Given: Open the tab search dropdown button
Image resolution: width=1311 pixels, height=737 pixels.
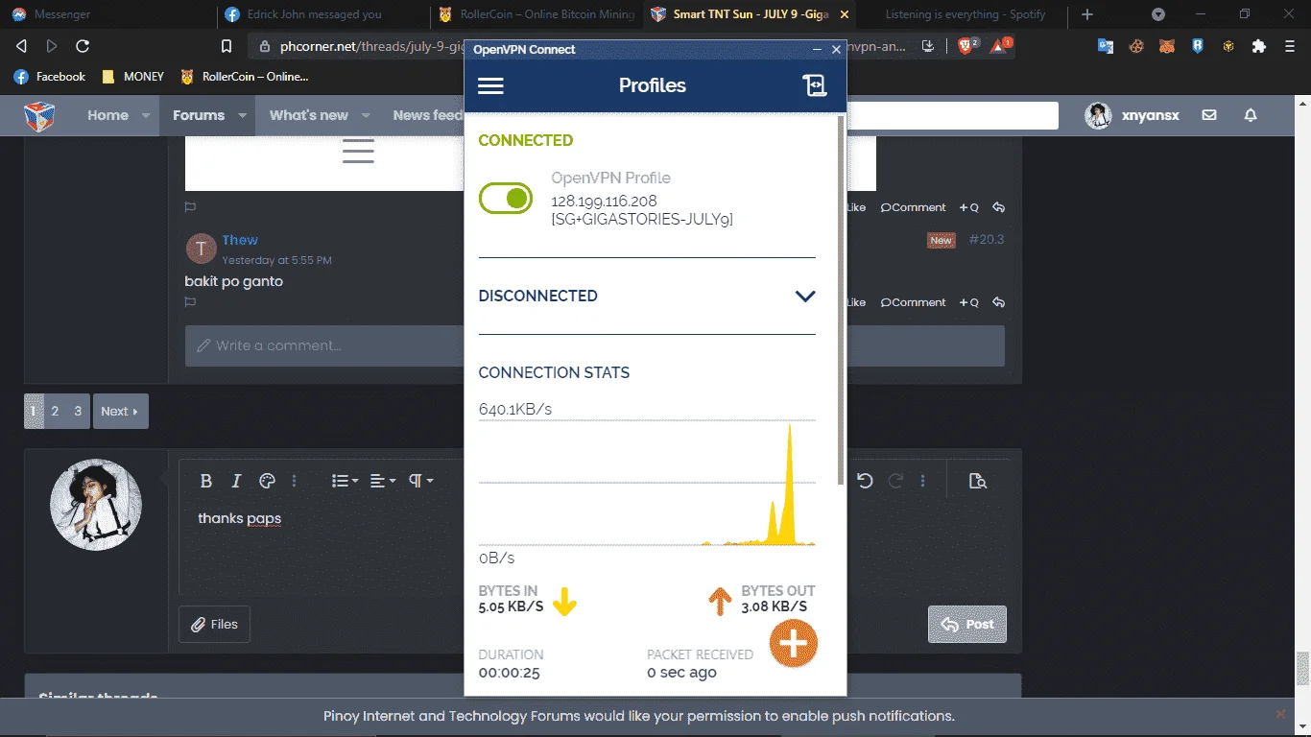Looking at the screenshot, I should point(1158,14).
